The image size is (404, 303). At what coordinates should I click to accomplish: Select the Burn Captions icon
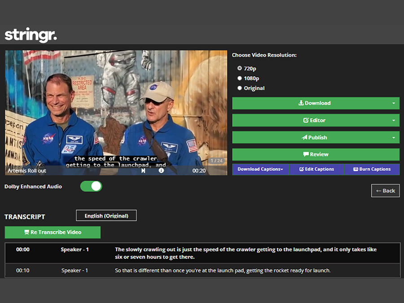pos(356,169)
